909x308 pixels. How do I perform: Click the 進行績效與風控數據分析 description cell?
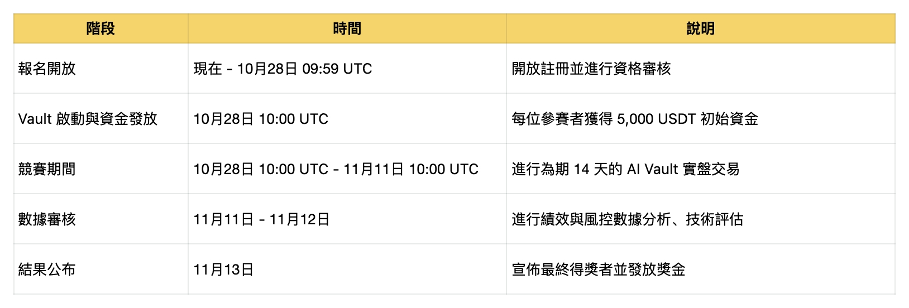(627, 219)
